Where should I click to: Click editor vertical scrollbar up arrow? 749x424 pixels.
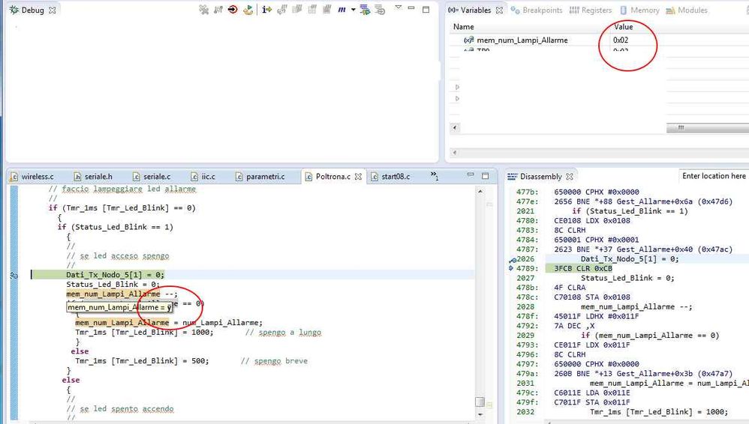point(480,191)
